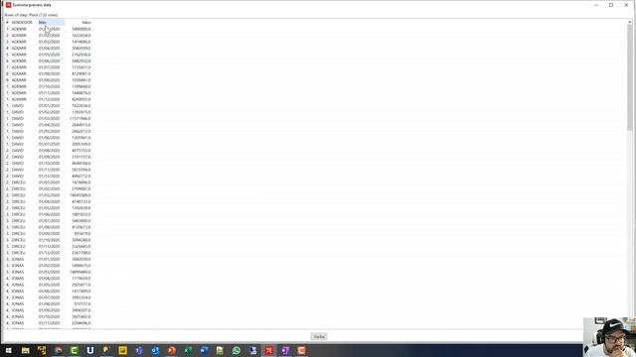The image size is (636, 357).
Task: Select date 01/03/2020 in DAVID's row
Action: [x=49, y=118]
